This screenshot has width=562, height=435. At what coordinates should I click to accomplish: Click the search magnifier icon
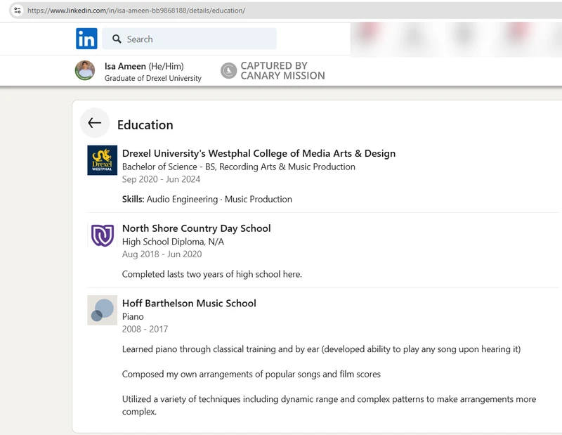point(117,39)
